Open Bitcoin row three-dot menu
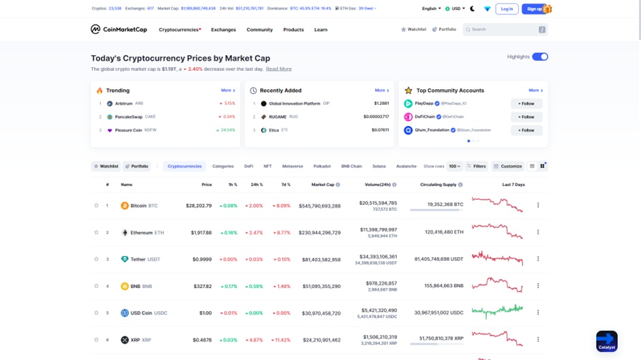The width and height of the screenshot is (641, 360). click(x=538, y=205)
